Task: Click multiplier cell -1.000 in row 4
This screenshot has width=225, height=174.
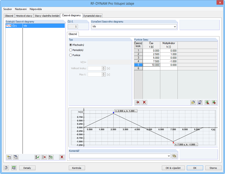Action: [x=169, y=61]
